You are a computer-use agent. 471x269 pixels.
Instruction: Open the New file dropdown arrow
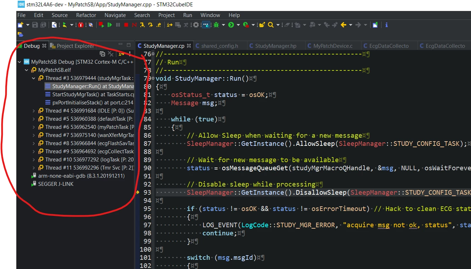click(28, 25)
